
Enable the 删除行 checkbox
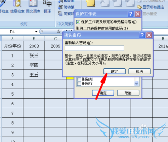(x=79, y=83)
